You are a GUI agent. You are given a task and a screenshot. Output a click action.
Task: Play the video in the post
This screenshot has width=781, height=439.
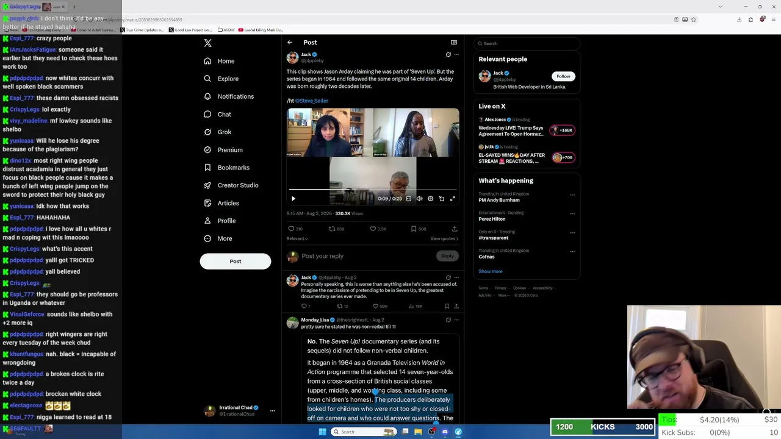point(293,199)
